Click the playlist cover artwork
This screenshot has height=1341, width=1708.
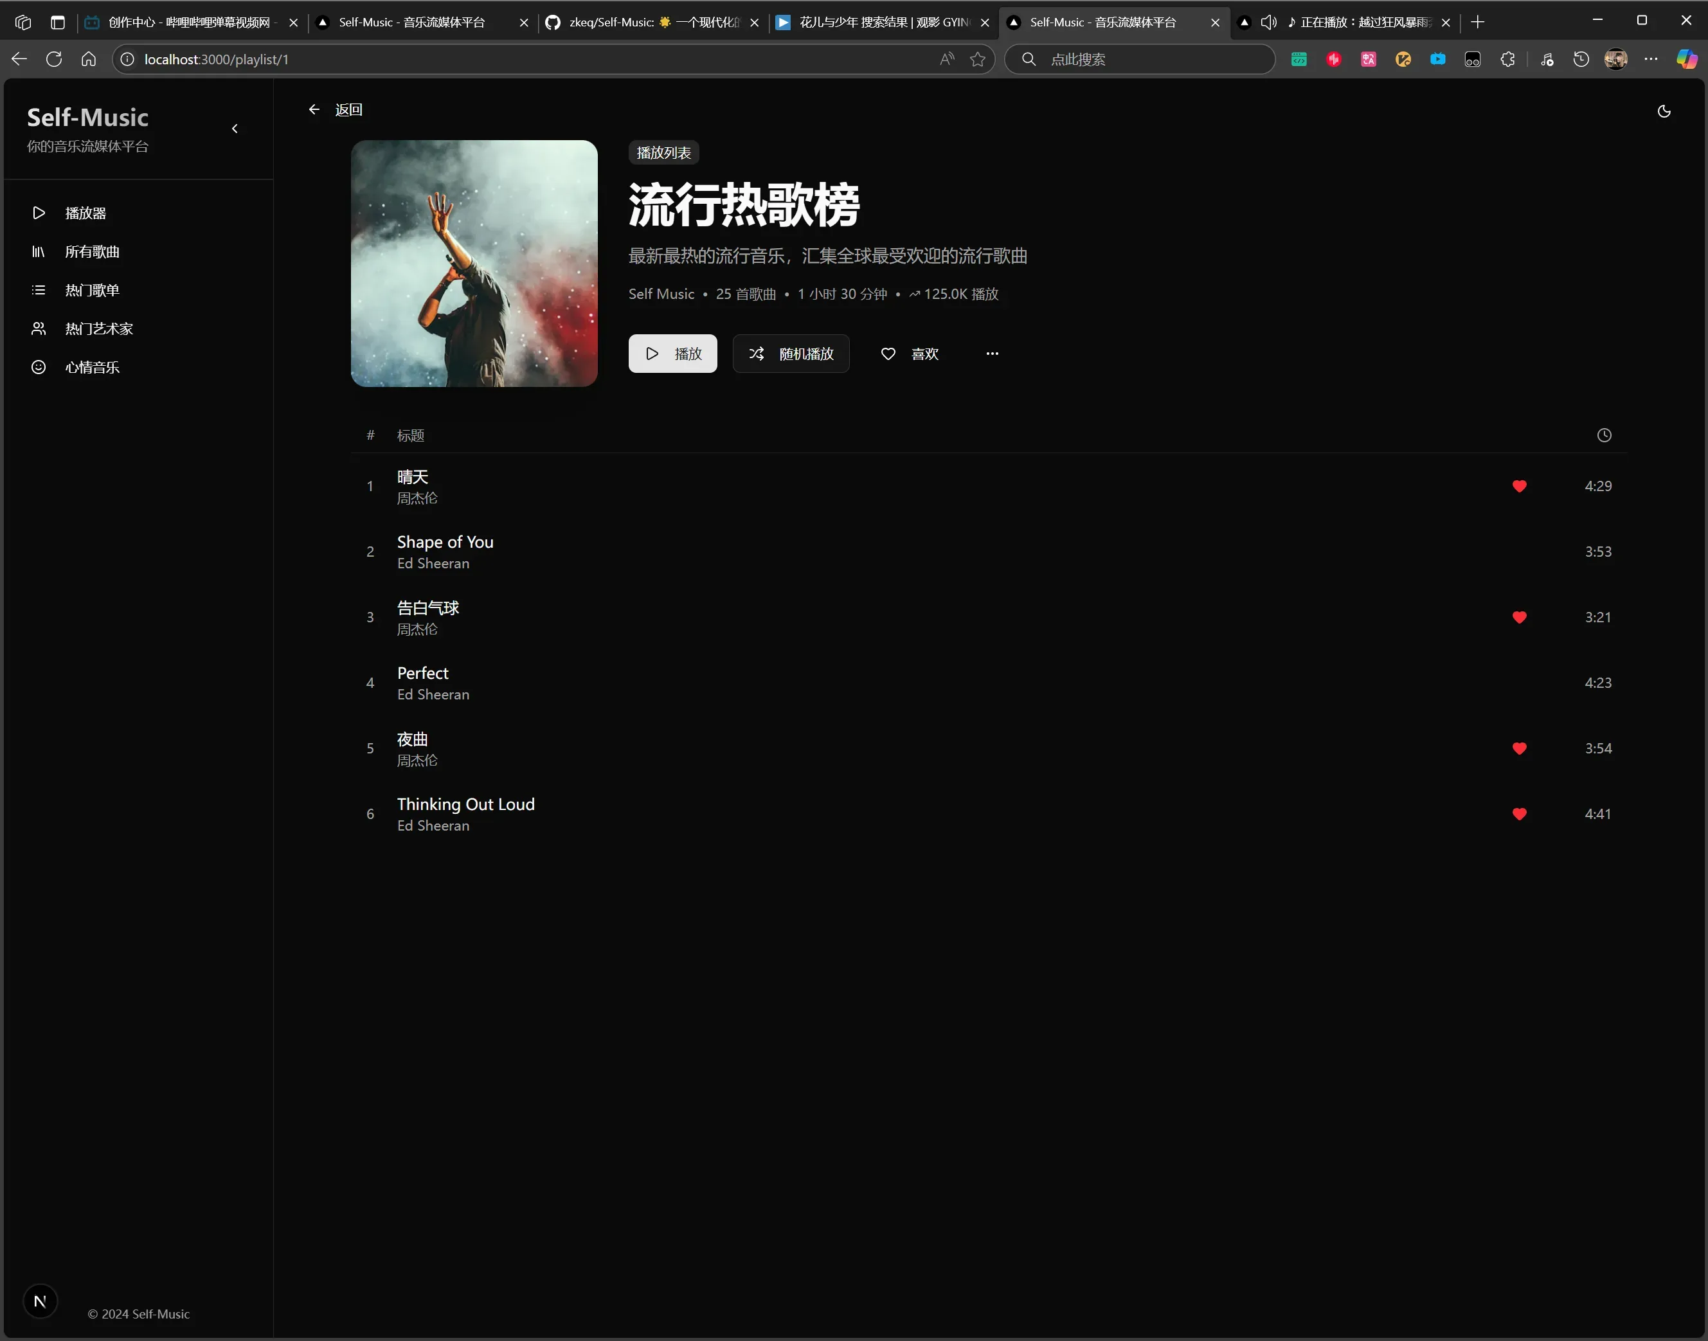(474, 263)
